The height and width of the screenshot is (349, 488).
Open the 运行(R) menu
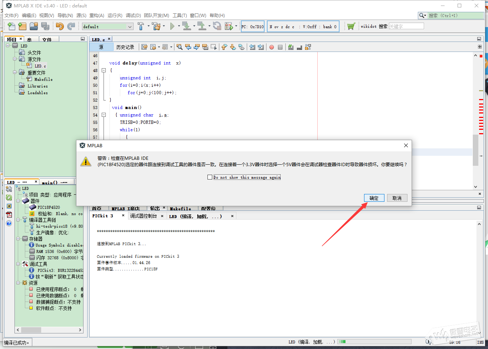(115, 15)
